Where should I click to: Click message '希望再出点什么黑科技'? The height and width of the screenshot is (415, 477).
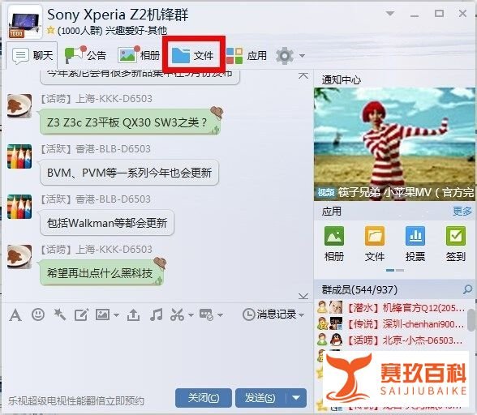[x=101, y=272]
